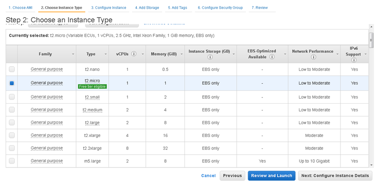The width and height of the screenshot is (378, 186).
Task: Click the t2.large type cell
Action: coord(92,123)
